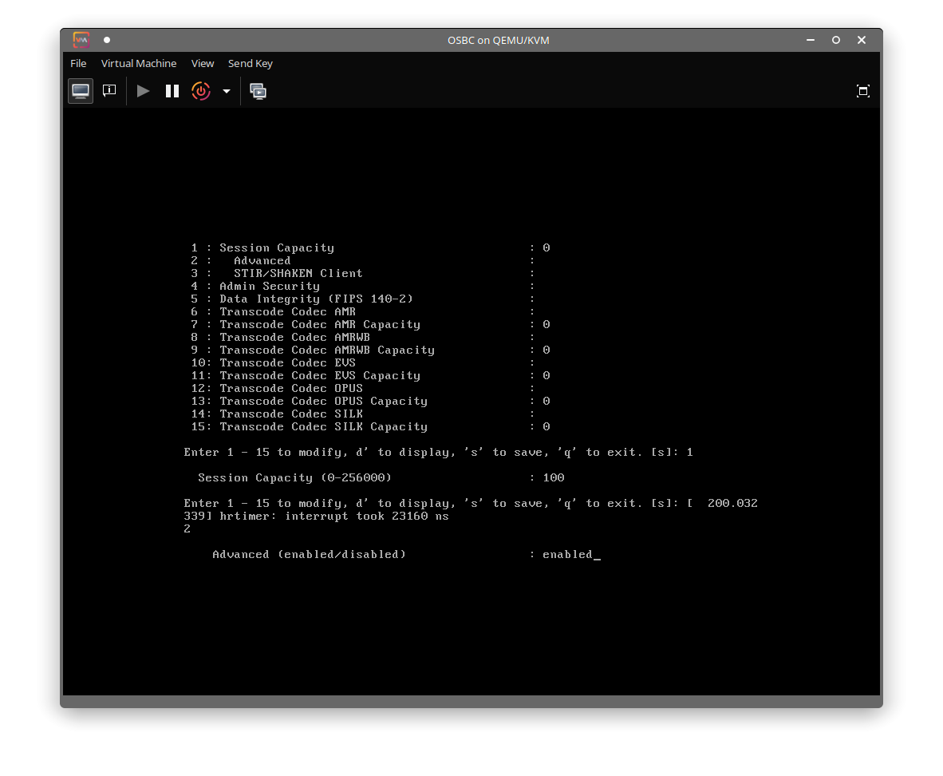Maximize the OSBC VM window
943x776 pixels.
836,40
